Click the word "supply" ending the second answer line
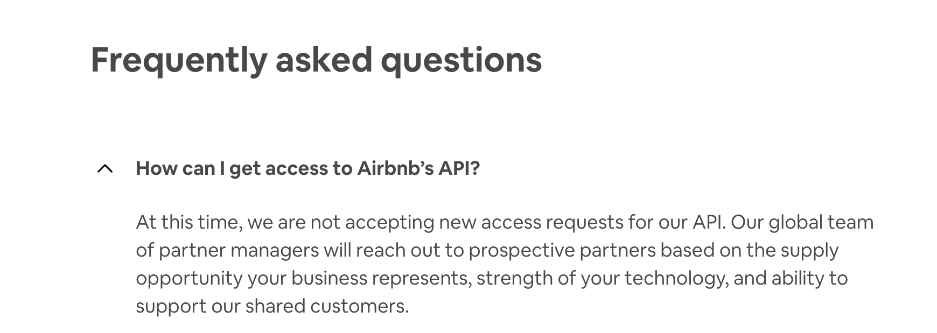The image size is (937, 333). (x=809, y=250)
